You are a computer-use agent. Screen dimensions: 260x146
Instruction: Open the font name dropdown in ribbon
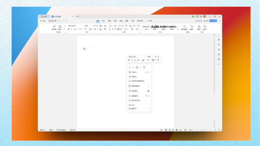(x=82, y=26)
